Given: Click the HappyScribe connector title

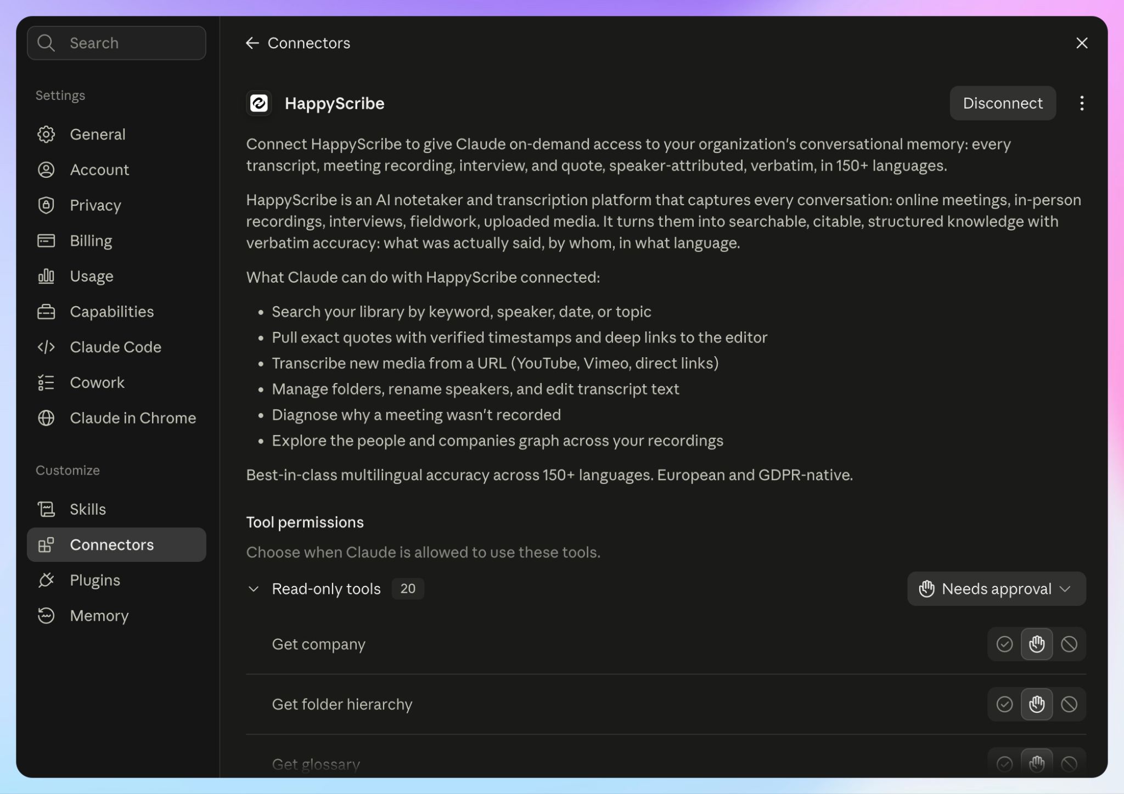Looking at the screenshot, I should tap(334, 103).
